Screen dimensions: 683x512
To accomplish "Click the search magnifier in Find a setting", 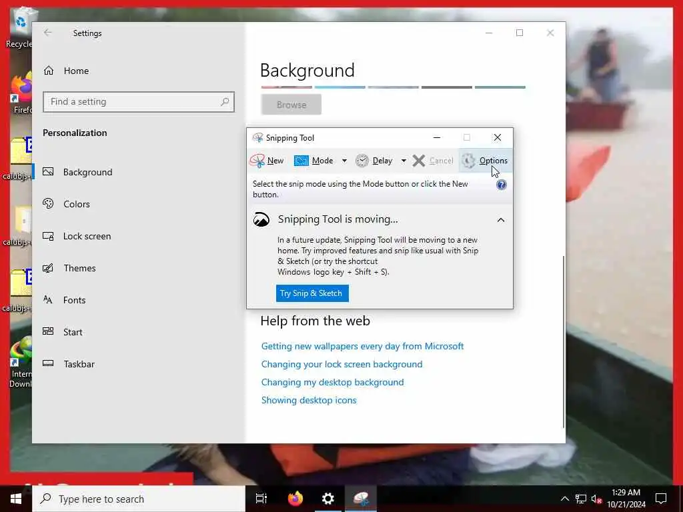I will click(225, 102).
